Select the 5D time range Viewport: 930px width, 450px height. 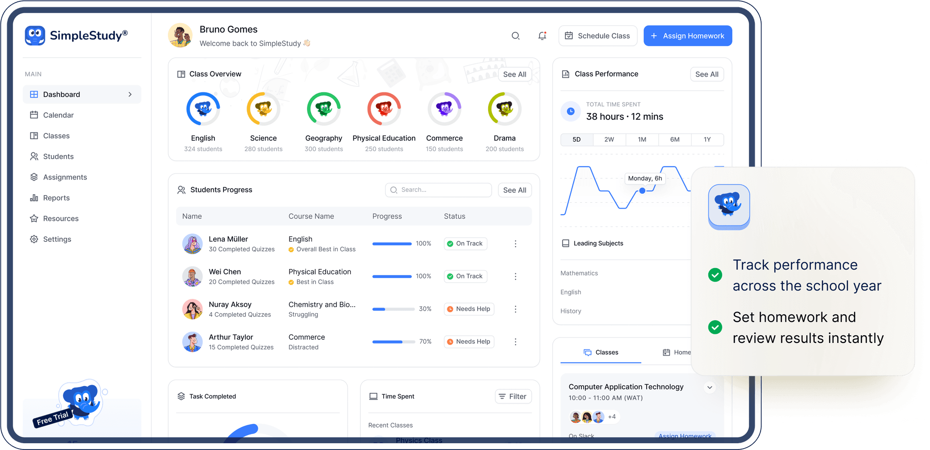click(x=577, y=140)
